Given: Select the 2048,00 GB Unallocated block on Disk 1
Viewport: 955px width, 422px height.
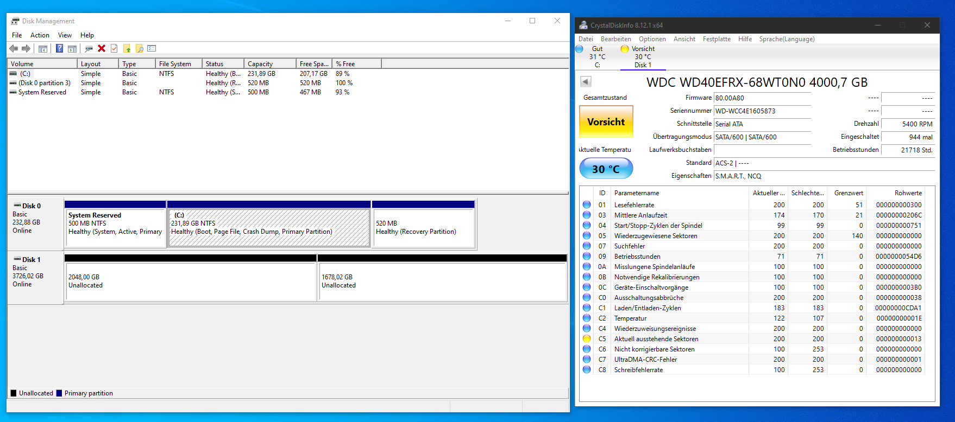Looking at the screenshot, I should [191, 277].
